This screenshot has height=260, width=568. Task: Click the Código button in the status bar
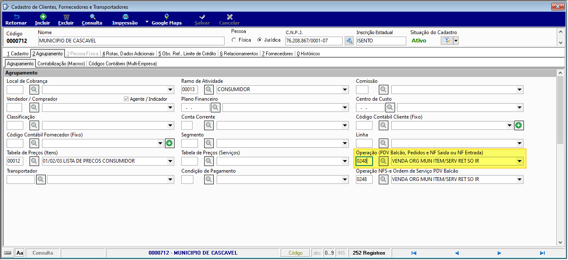[296, 253]
